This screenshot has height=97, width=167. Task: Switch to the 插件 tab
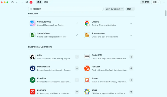(x=39, y=2)
